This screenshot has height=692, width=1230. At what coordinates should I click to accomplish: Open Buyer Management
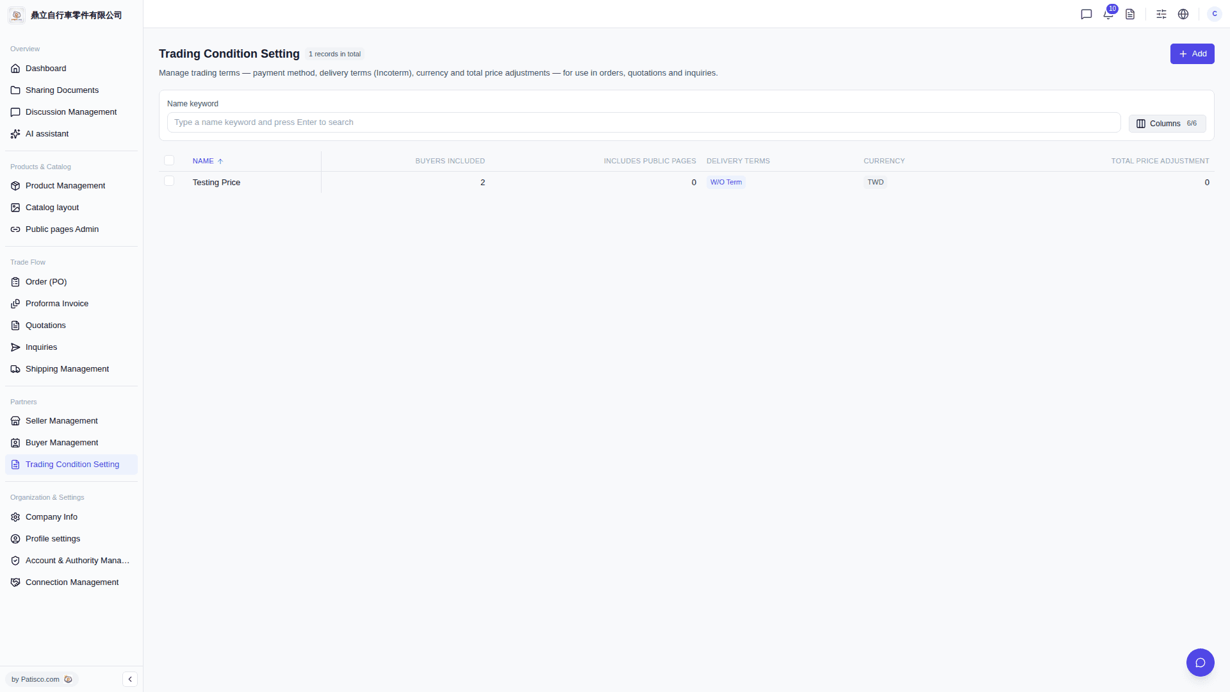pos(71,443)
